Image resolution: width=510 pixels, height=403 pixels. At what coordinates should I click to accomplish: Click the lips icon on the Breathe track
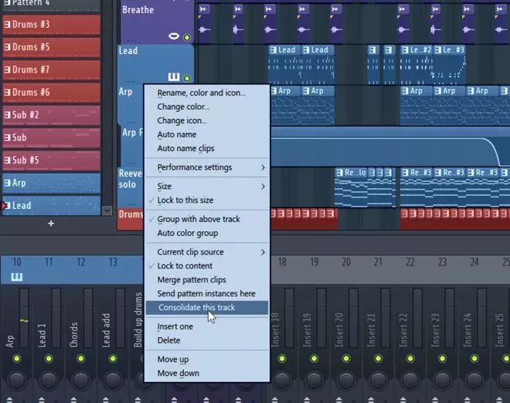point(174,36)
